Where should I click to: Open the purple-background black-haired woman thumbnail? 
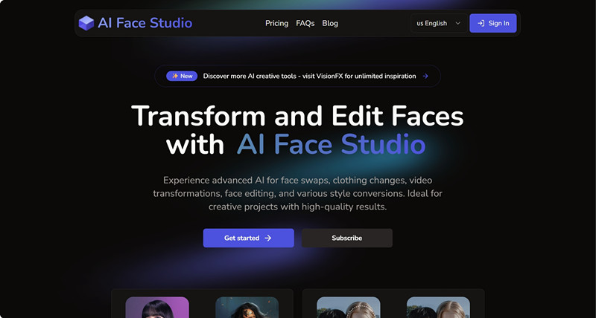pyautogui.click(x=157, y=308)
